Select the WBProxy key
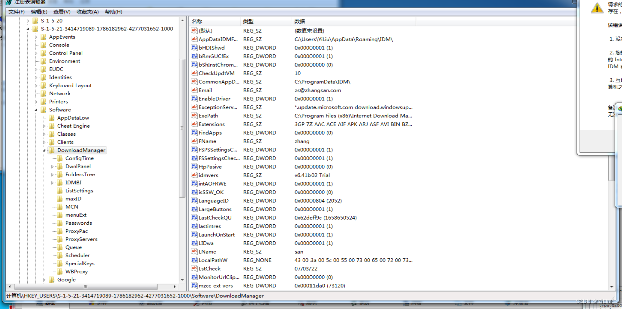This screenshot has height=309, width=622. pos(76,272)
